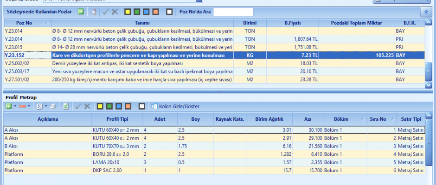Viewport: 436px width, 185px height.
Task: Click the green add row icon in Profil Metrajı
Action: click(x=8, y=106)
